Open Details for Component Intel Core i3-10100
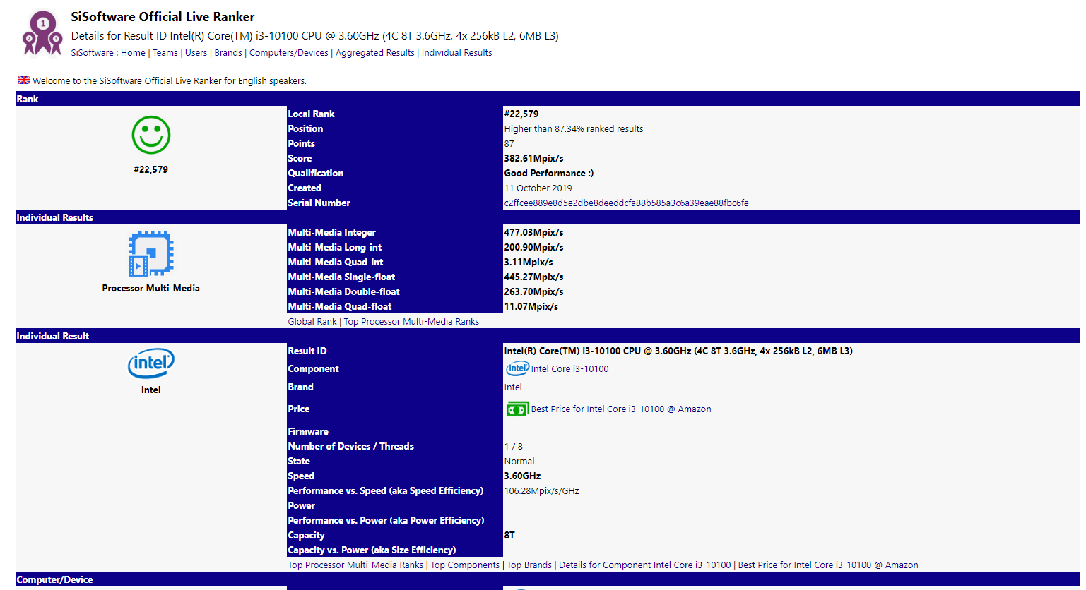Screen dimensions: 1086x590 644,565
